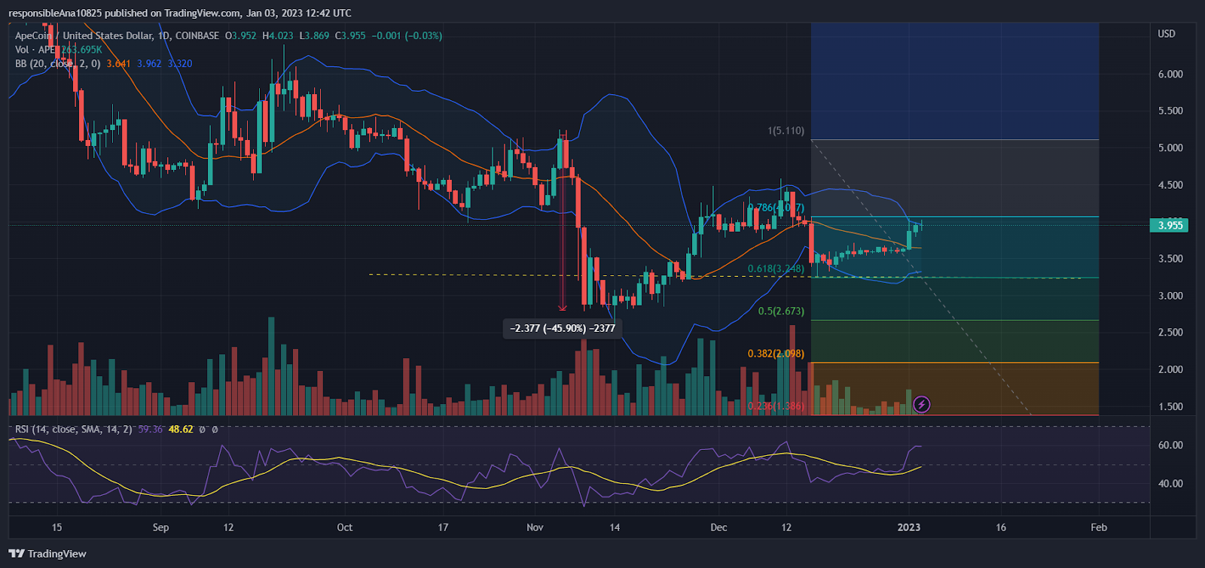This screenshot has width=1205, height=568.
Task: Open the TradingView logo link
Action: click(x=47, y=554)
